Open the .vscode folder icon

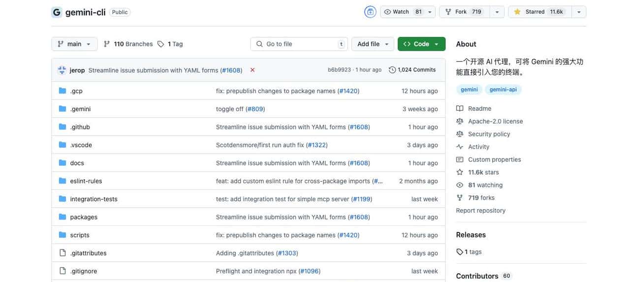click(63, 145)
